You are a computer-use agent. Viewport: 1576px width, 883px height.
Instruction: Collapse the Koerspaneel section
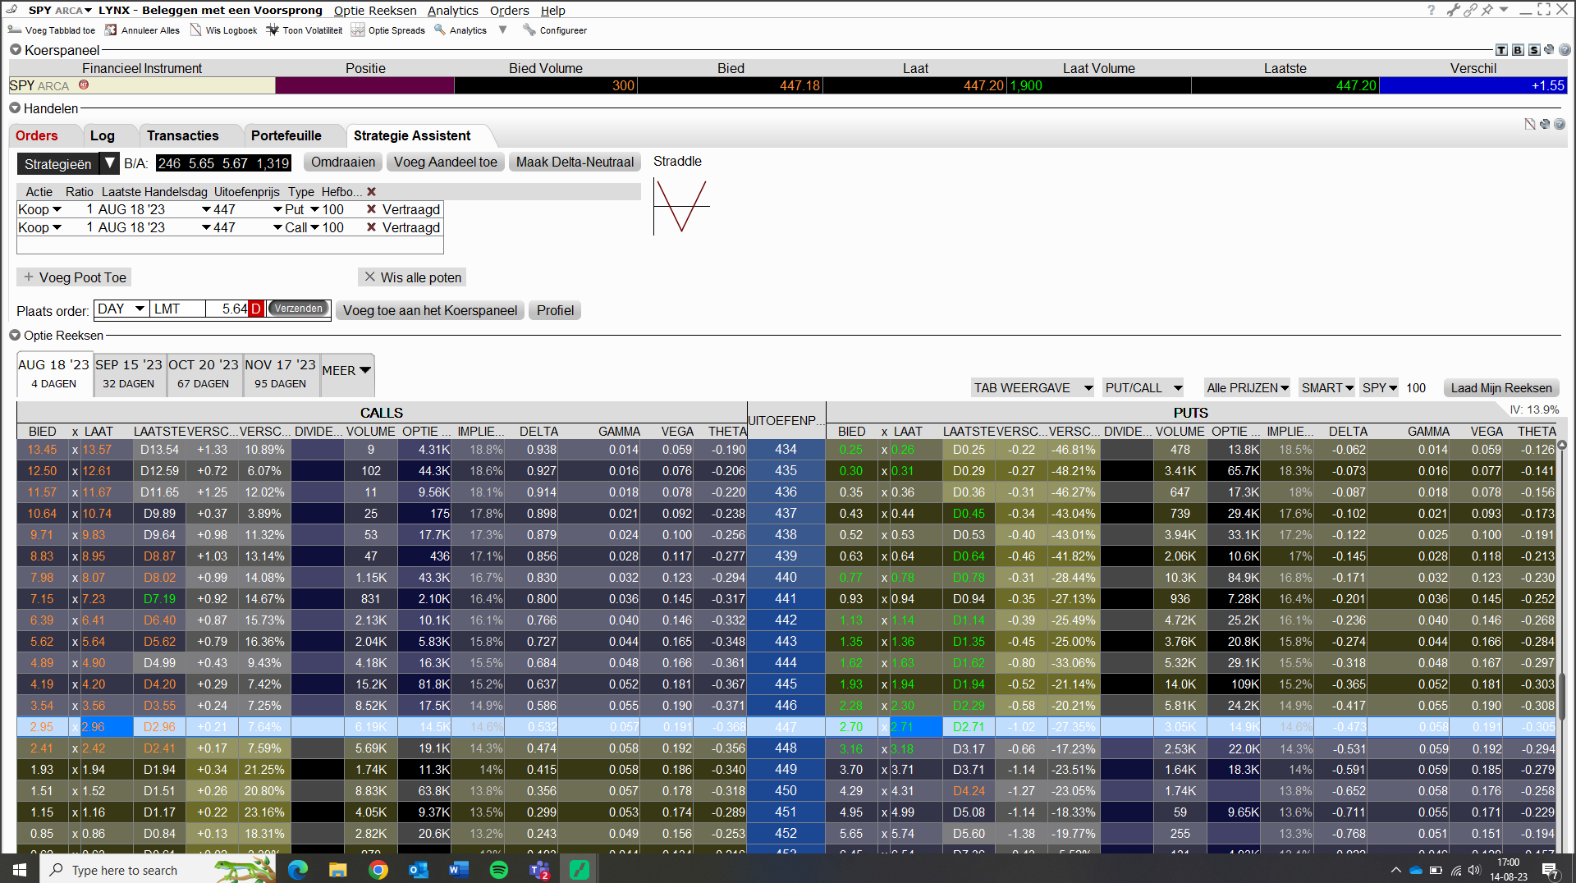15,50
